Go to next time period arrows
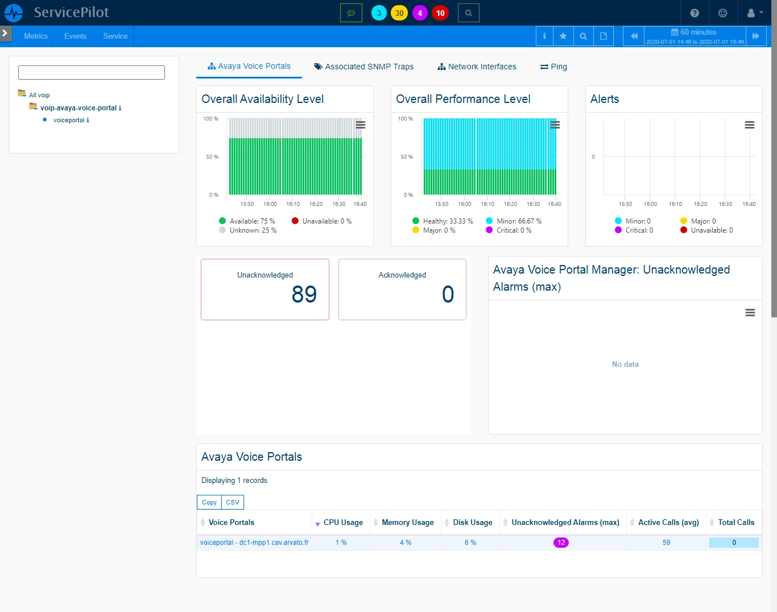 point(756,36)
